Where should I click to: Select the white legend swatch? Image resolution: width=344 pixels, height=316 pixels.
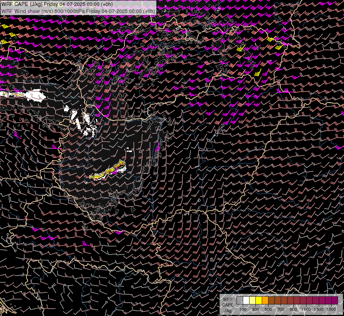tap(246, 301)
